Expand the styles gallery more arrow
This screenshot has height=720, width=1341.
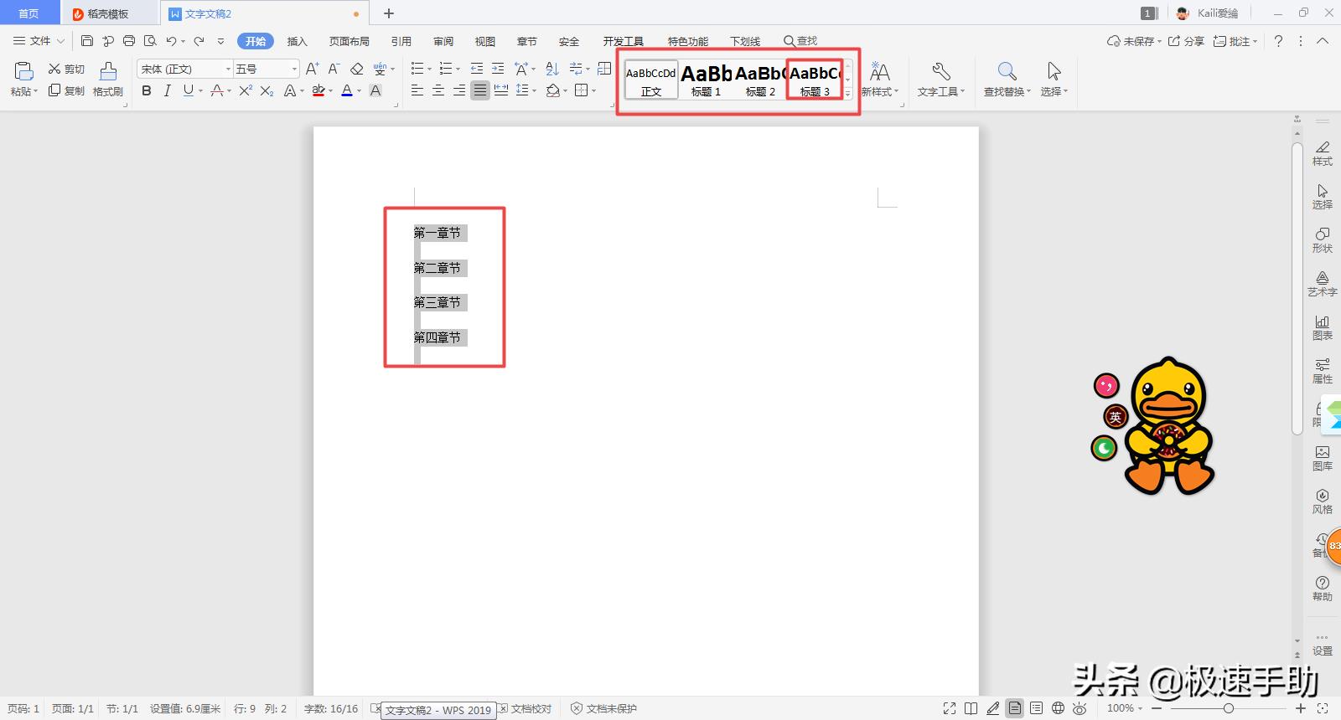848,94
